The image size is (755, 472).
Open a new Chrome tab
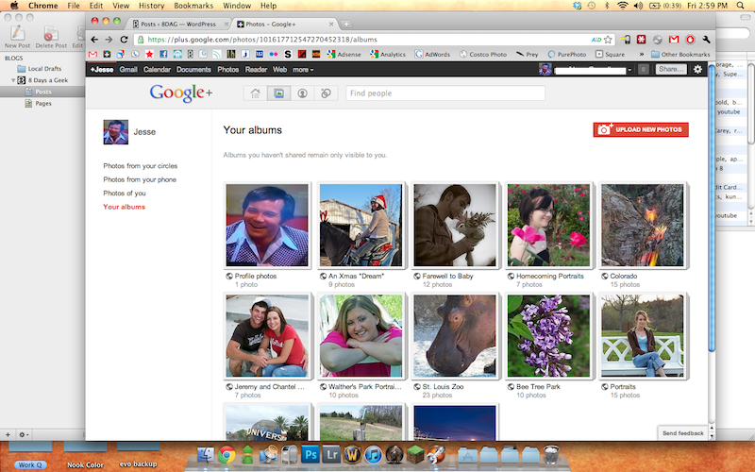[345, 24]
